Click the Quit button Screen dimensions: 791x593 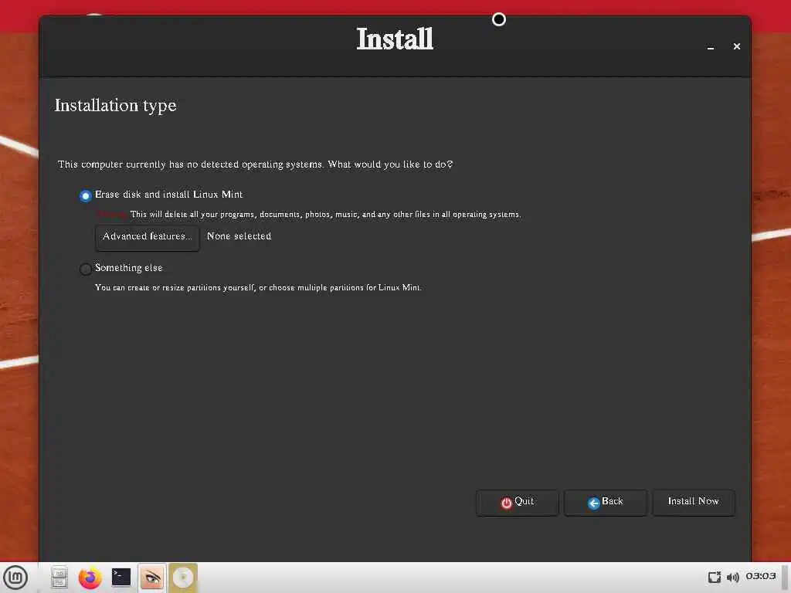(517, 502)
